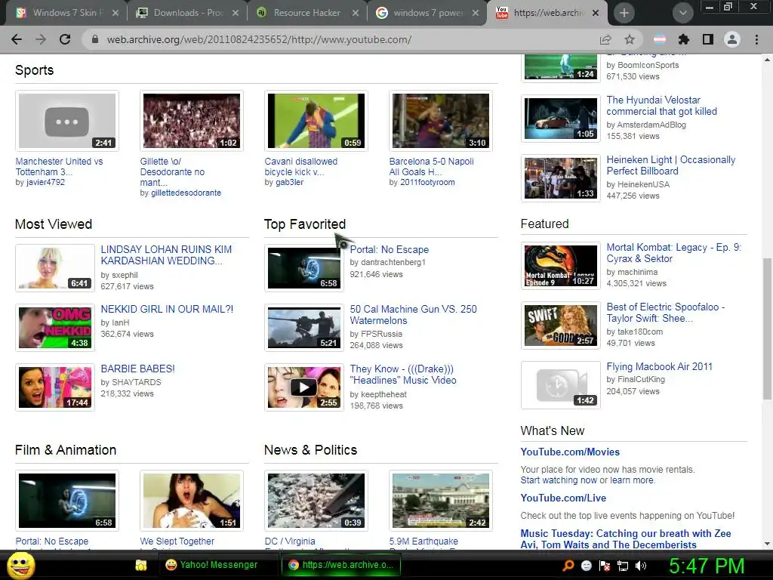Open Barcelona 5-0 Napoli link
The width and height of the screenshot is (773, 580).
[x=431, y=167]
